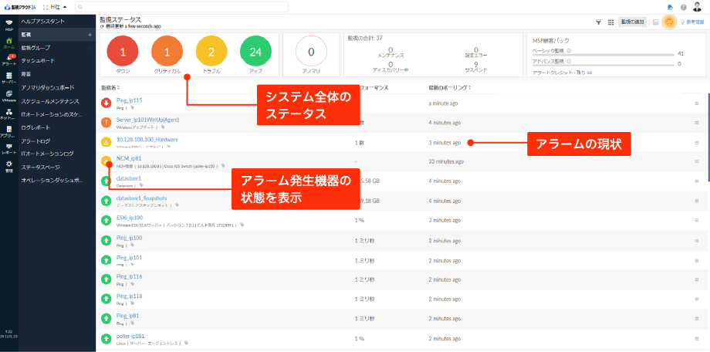Expand 監視 menu with plus sign
710x352 pixels.
click(90, 35)
